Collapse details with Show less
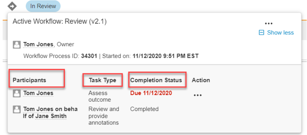 pyautogui.click(x=280, y=33)
